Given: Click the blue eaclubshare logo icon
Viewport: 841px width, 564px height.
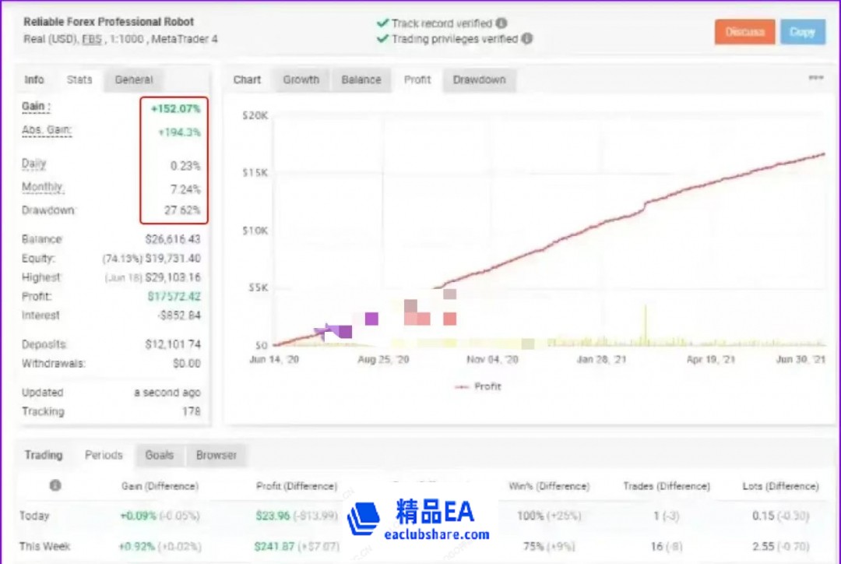Looking at the screenshot, I should [364, 520].
